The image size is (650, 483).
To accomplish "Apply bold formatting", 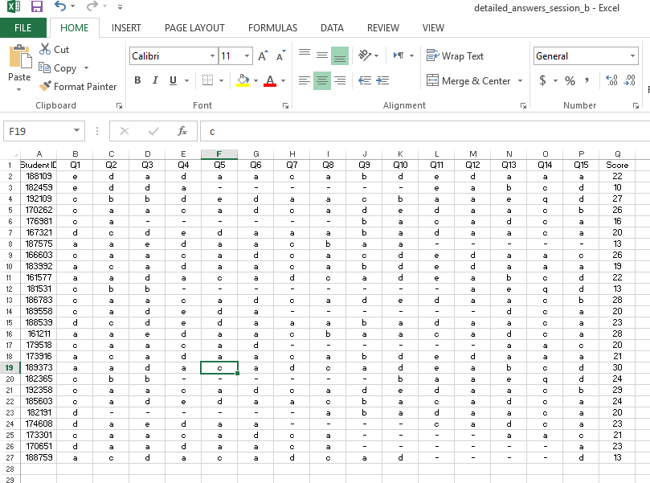I will click(137, 81).
